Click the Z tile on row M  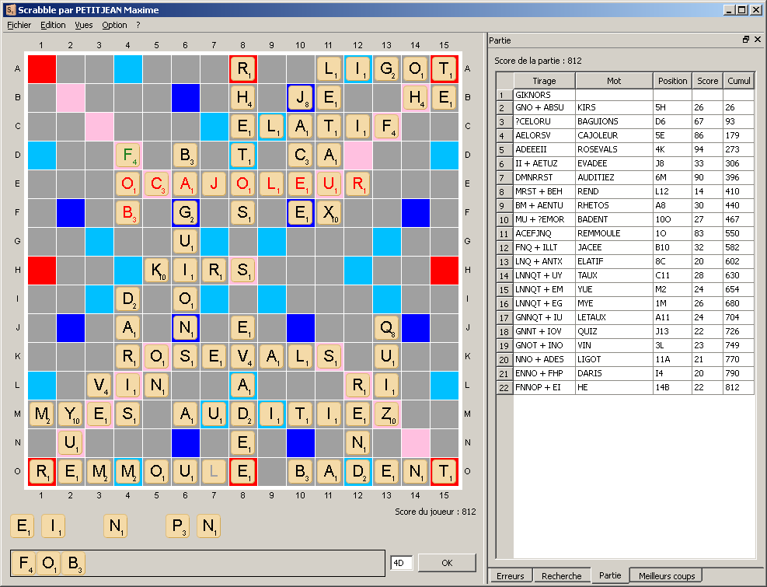[386, 414]
